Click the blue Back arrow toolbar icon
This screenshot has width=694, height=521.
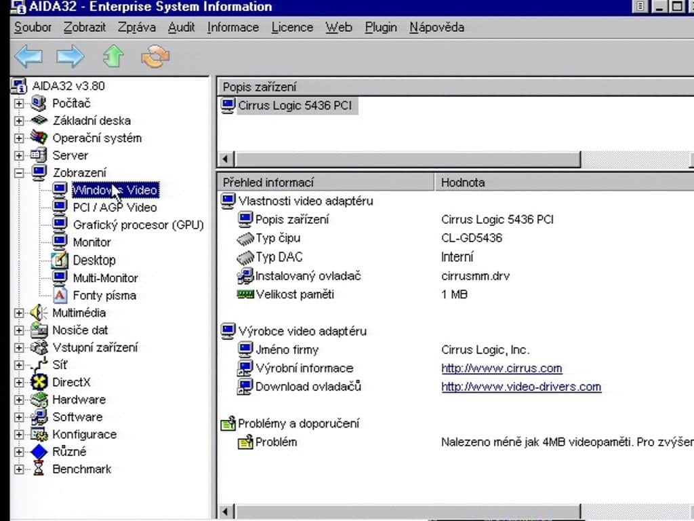click(28, 56)
